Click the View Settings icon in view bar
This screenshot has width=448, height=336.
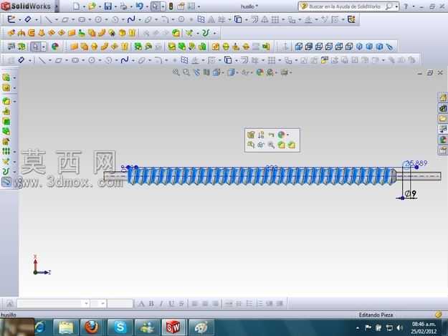pos(284,72)
